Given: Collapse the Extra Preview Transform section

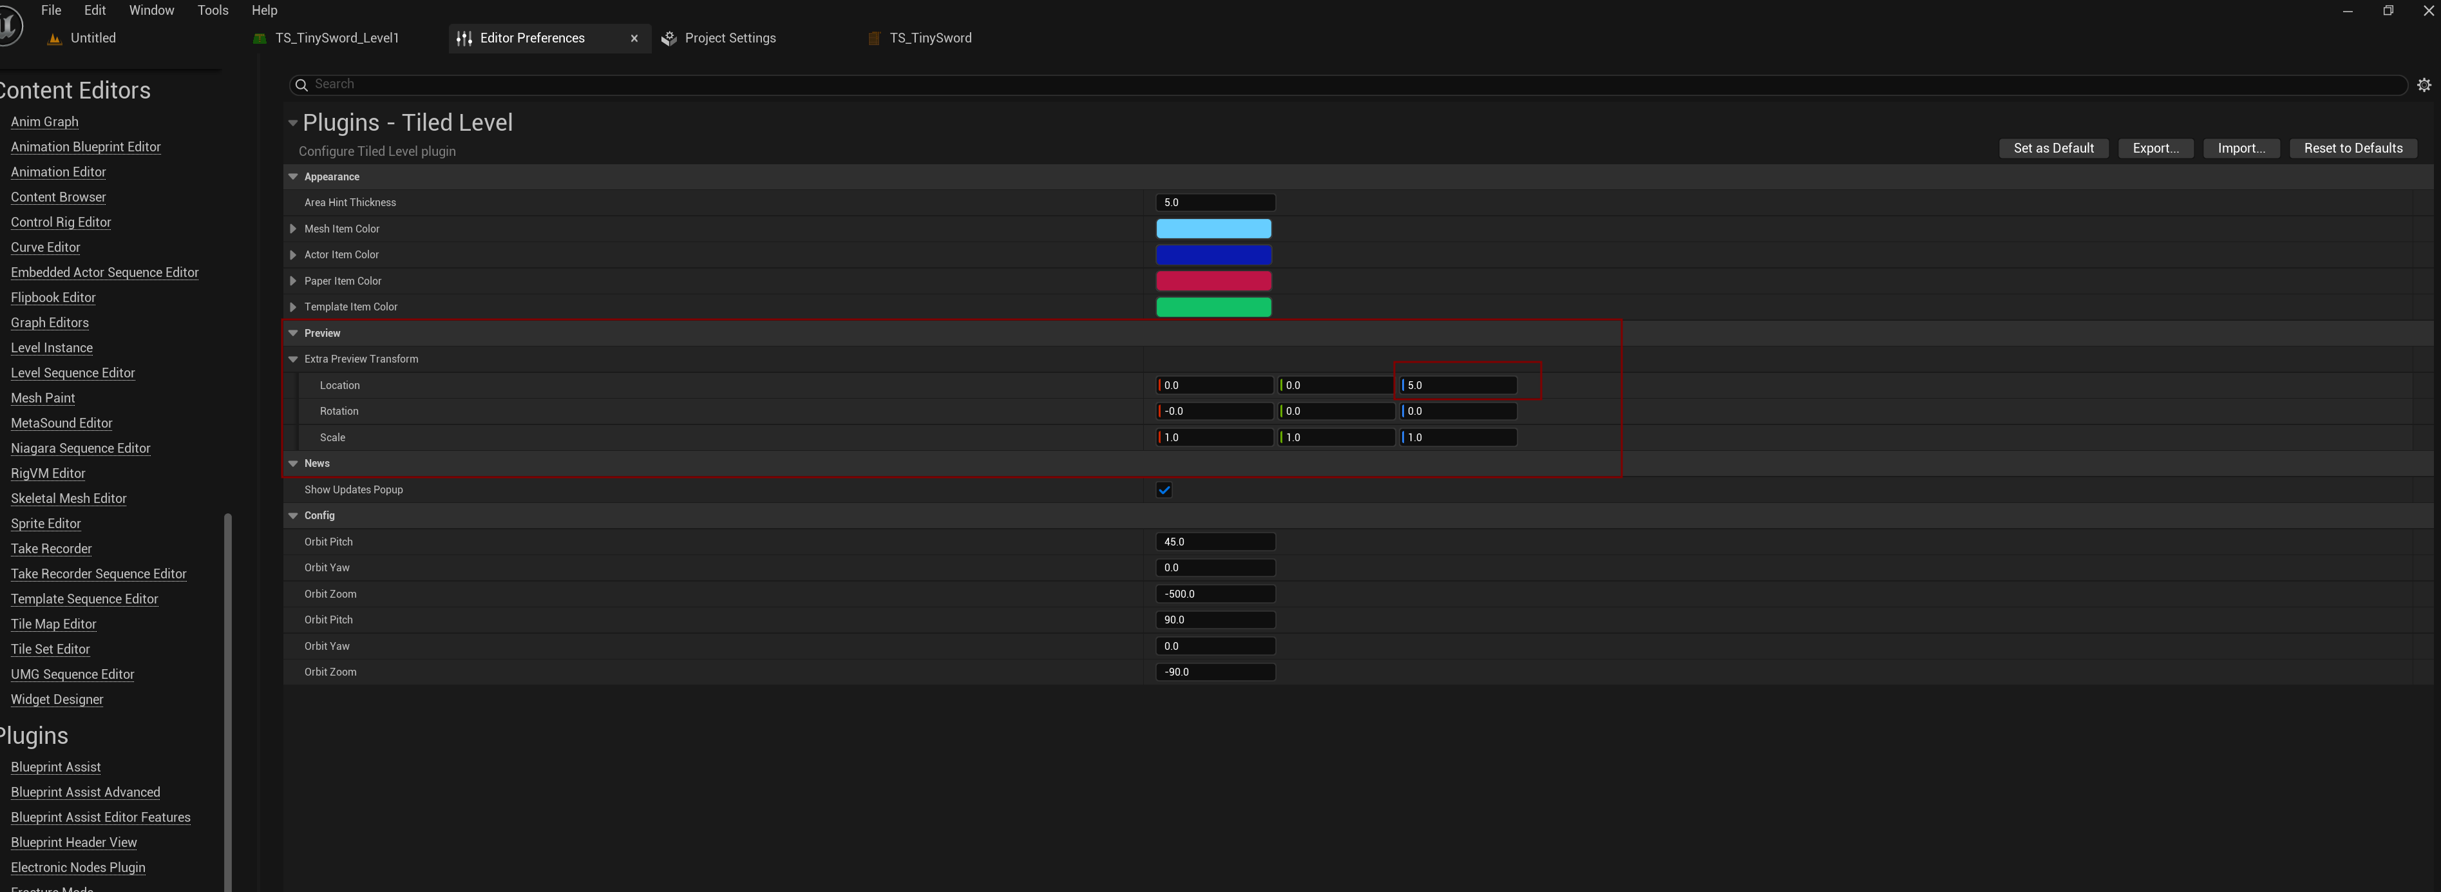Looking at the screenshot, I should [293, 359].
